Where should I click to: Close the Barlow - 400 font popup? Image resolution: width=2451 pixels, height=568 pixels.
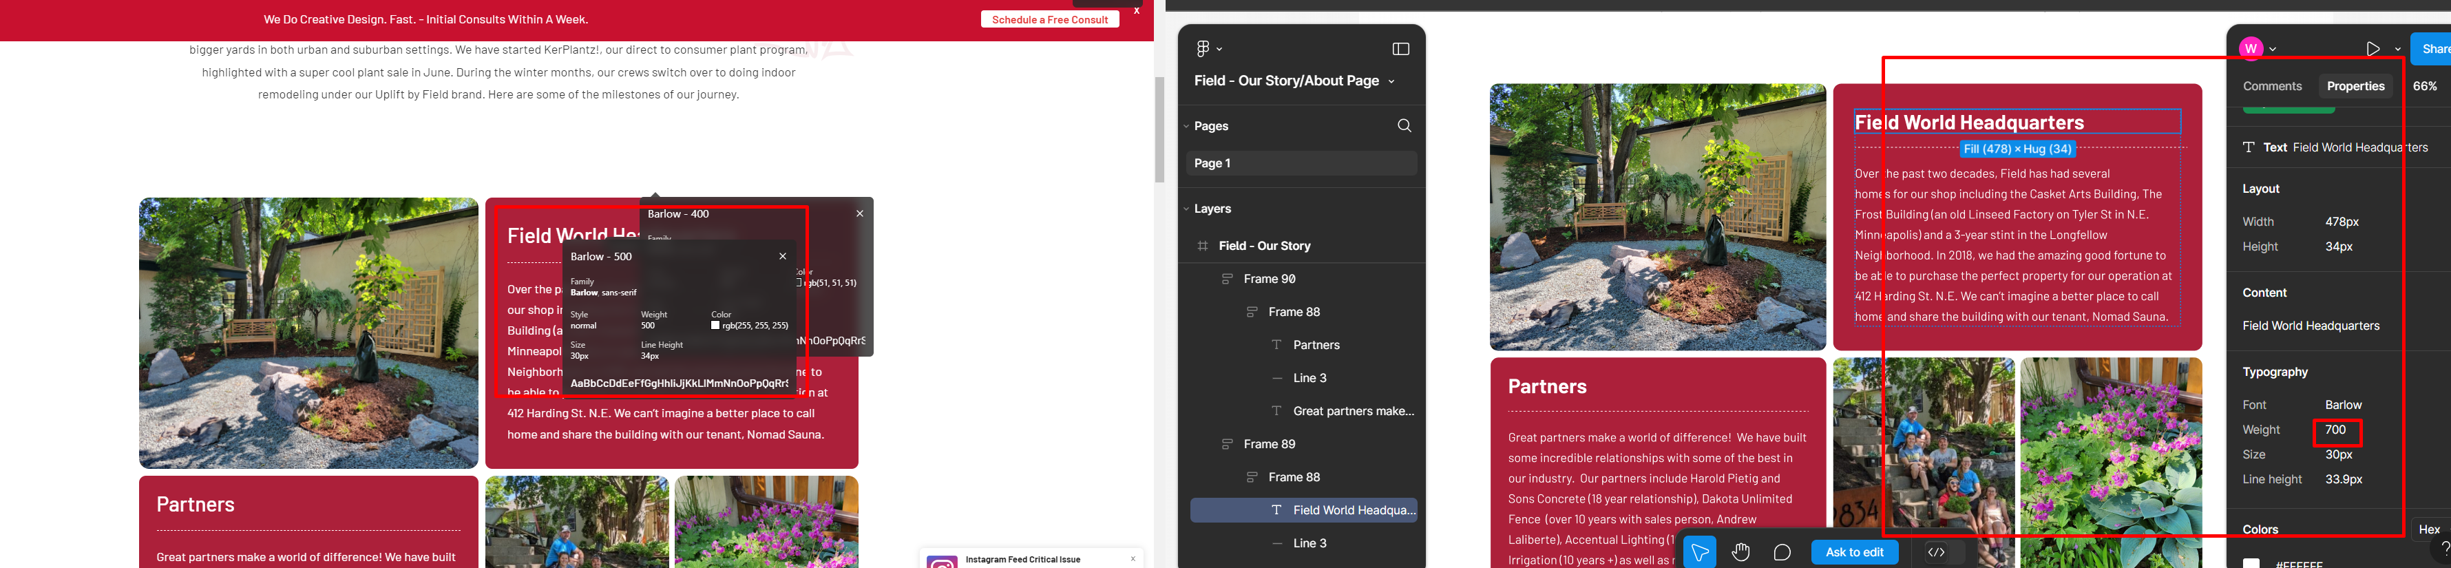click(860, 214)
